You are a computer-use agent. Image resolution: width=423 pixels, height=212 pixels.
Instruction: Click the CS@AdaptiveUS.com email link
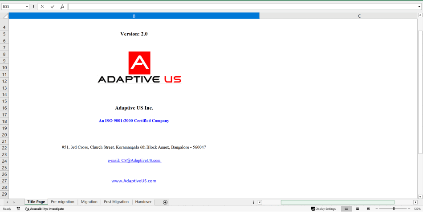point(134,161)
